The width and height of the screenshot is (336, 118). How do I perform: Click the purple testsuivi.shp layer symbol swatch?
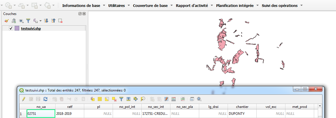click(17, 28)
